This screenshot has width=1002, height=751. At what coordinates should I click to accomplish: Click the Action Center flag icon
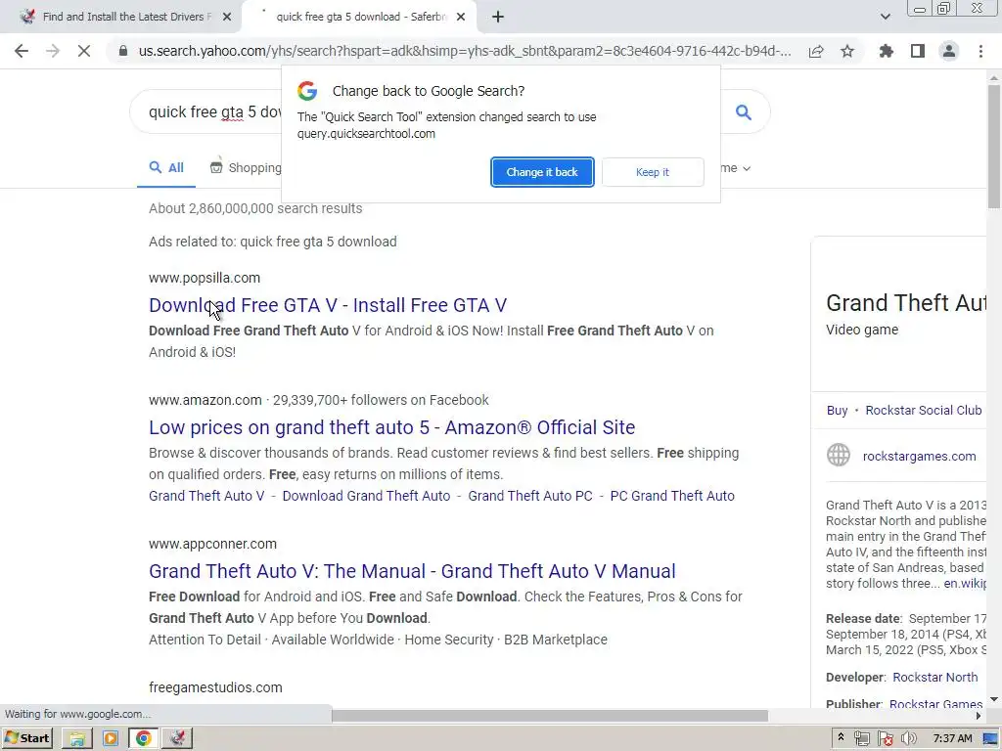click(885, 739)
